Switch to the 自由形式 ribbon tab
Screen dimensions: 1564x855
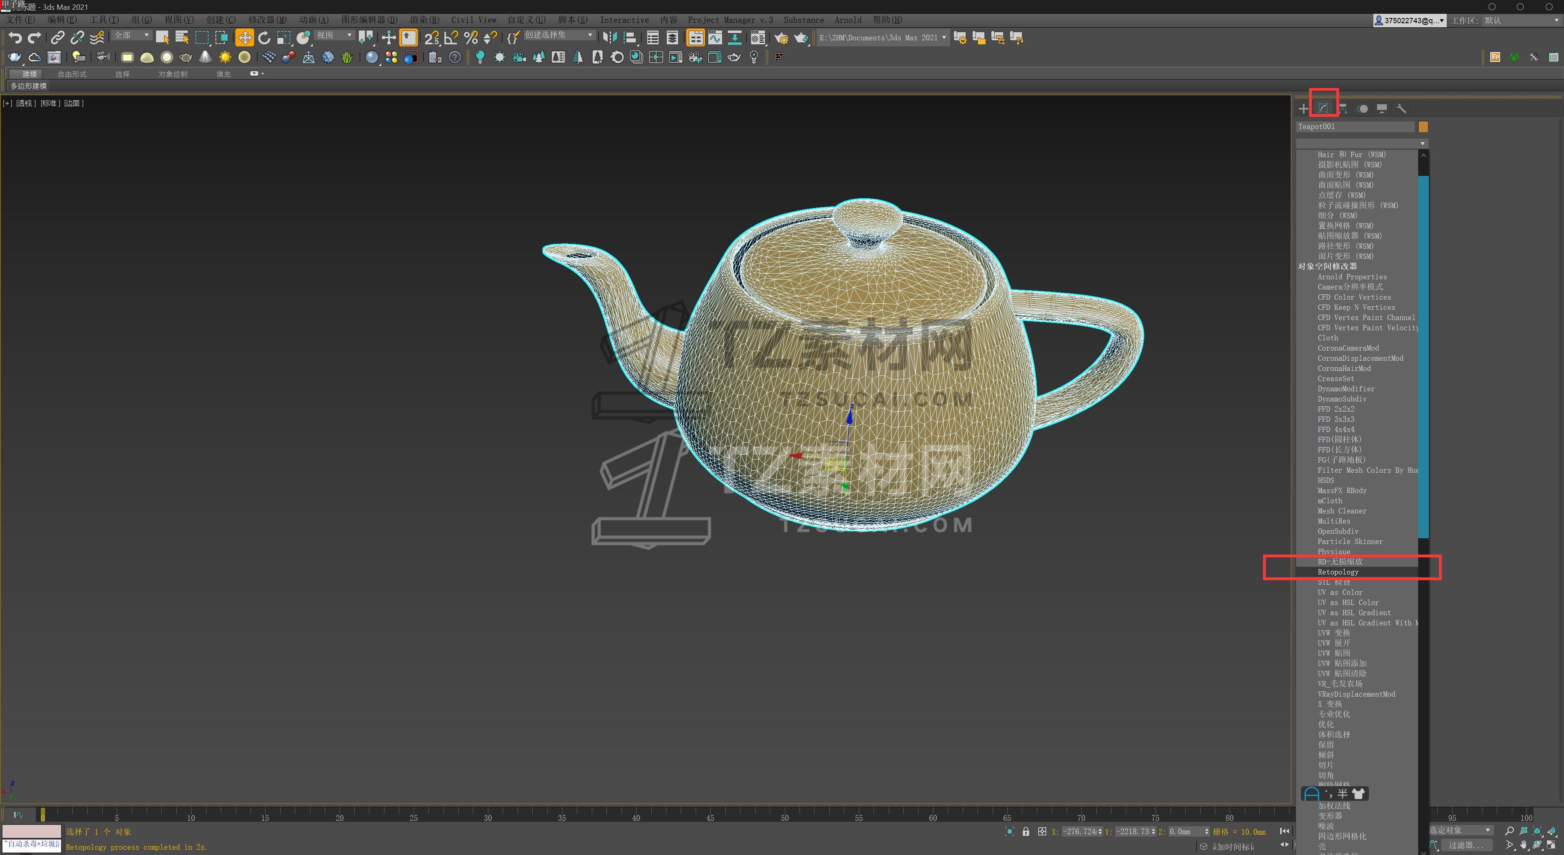tap(72, 74)
